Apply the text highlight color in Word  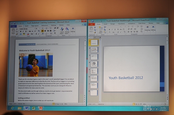[24, 34]
